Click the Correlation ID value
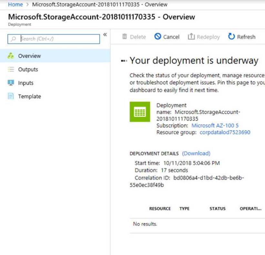This screenshot has width=265, height=255. tap(187, 181)
